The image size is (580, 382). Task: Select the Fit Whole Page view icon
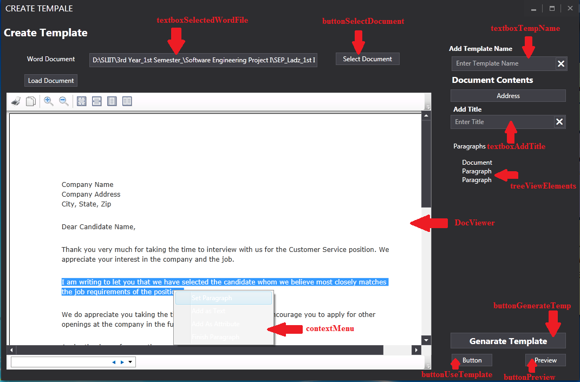point(81,101)
